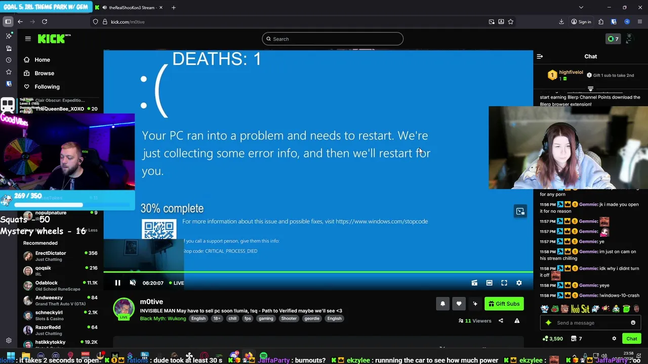Follow m0tive with the heart button
The height and width of the screenshot is (364, 648).
[459, 303]
